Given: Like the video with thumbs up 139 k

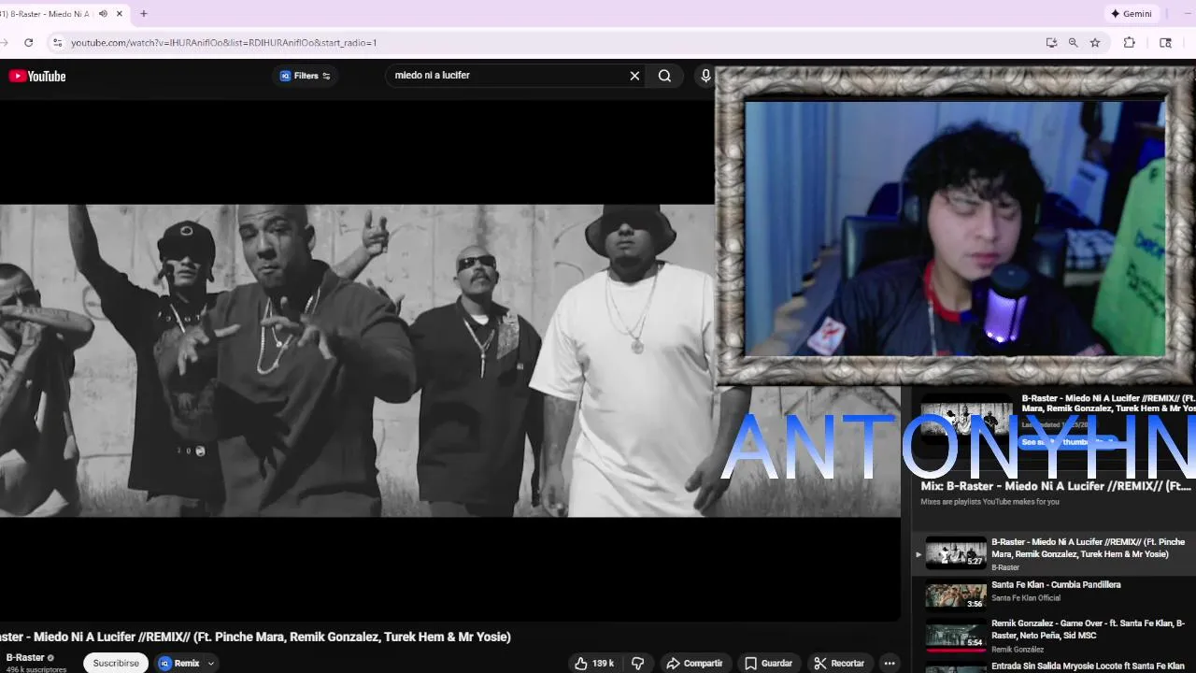Looking at the screenshot, I should 594,663.
